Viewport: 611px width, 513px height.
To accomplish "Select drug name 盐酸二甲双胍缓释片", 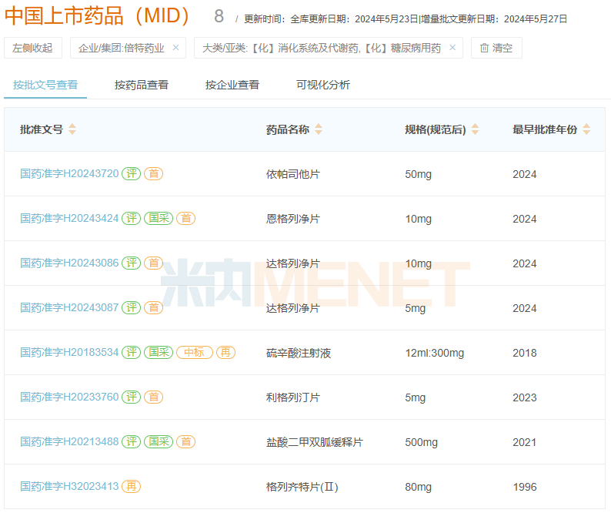I will coord(315,442).
